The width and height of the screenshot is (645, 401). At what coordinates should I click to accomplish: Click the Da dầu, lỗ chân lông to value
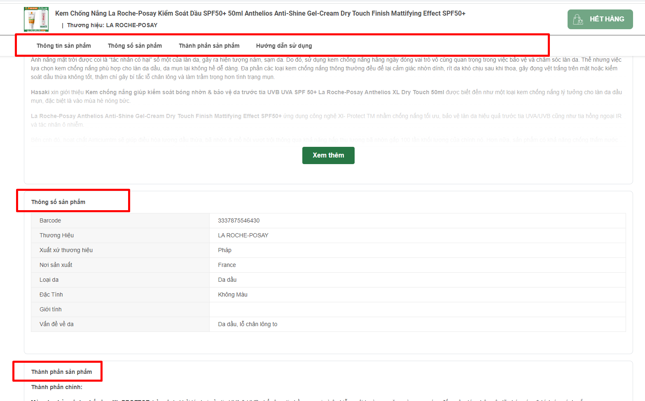click(248, 324)
